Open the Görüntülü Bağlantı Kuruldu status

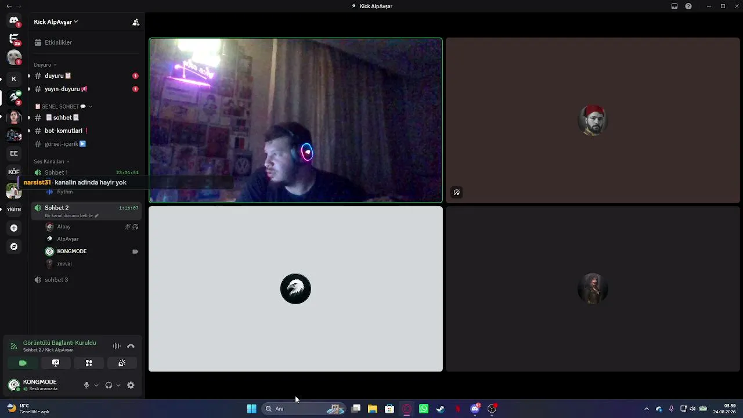[60, 343]
